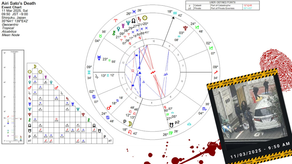292x164 pixels.
Task: Select the Part of Catastrophe row in table
Action: (222, 5)
